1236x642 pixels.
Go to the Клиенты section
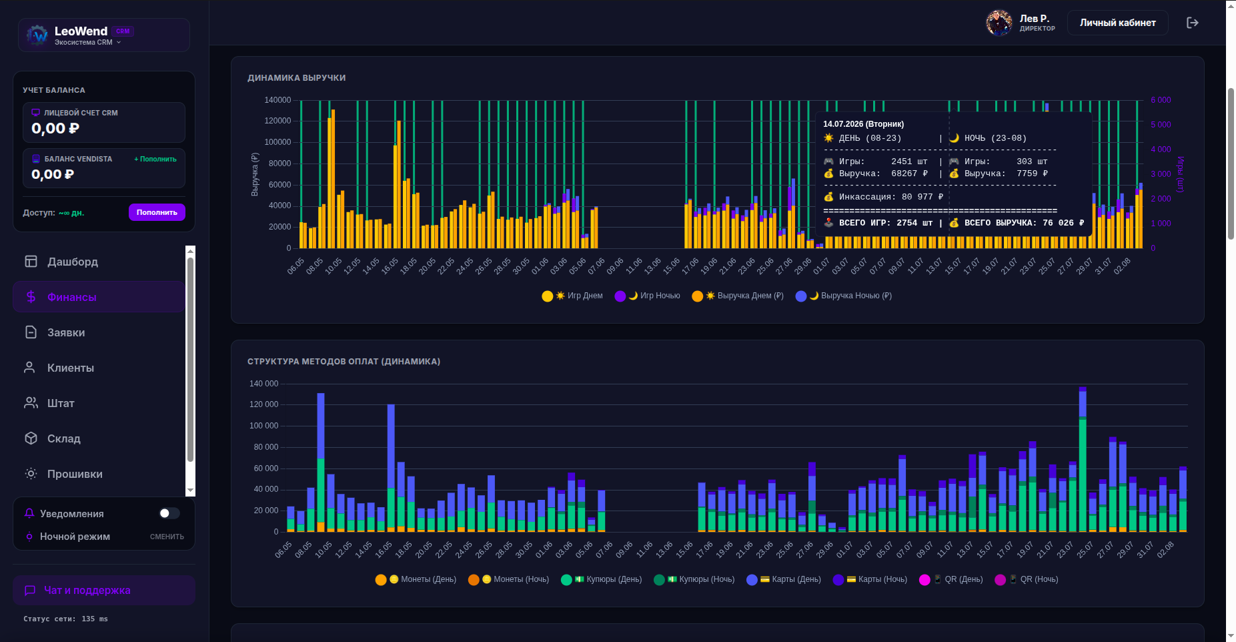point(99,368)
